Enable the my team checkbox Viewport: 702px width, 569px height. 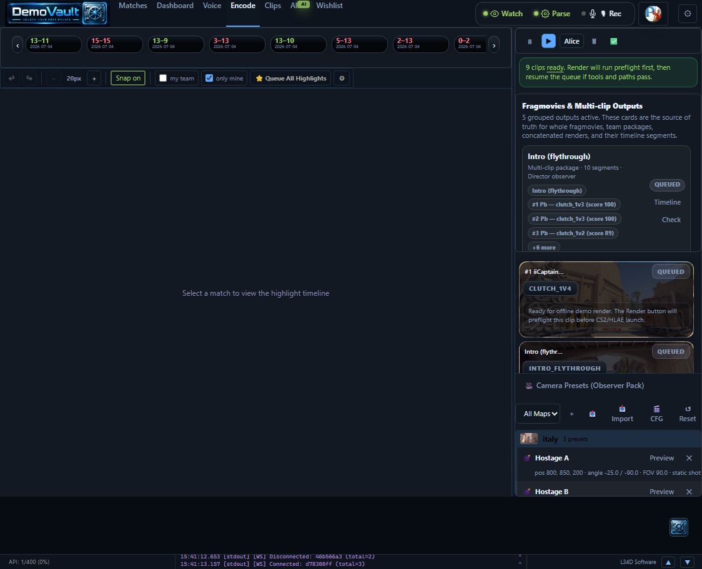(163, 78)
